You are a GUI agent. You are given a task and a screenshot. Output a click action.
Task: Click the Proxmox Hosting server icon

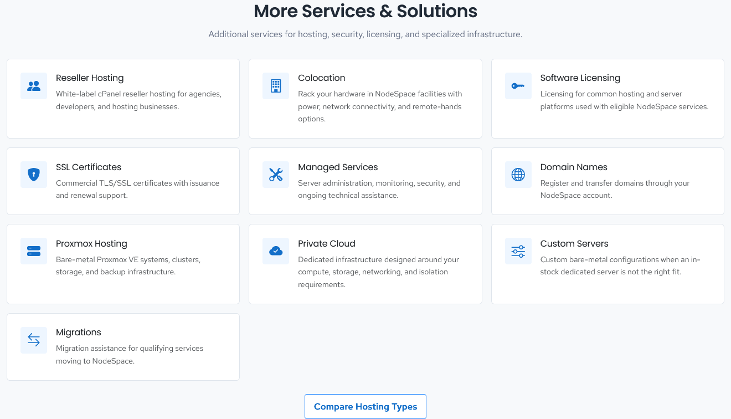(x=34, y=251)
